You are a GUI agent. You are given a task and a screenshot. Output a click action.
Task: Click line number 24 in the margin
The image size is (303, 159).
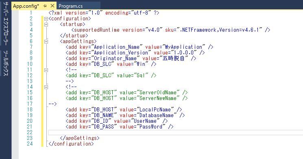(30, 144)
